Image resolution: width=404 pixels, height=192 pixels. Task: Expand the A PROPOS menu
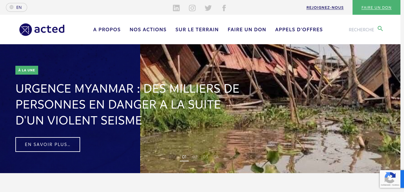[107, 29]
